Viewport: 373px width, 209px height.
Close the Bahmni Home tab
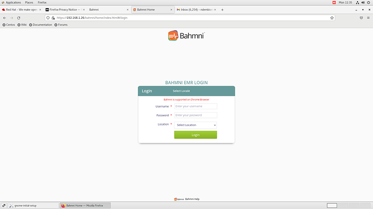point(171,10)
